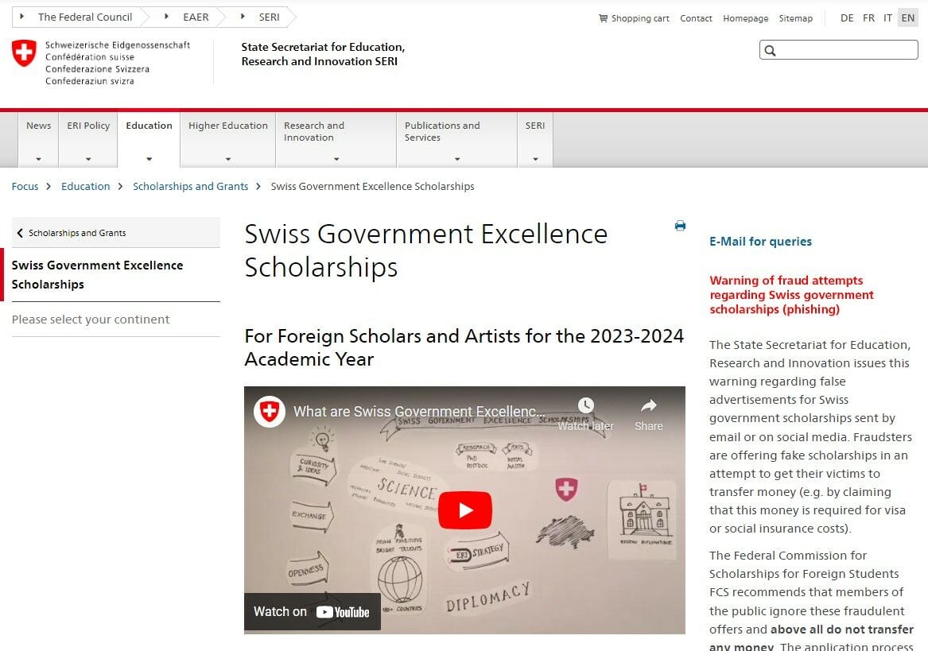
Task: Open the News dropdown arrow
Action: pos(38,159)
